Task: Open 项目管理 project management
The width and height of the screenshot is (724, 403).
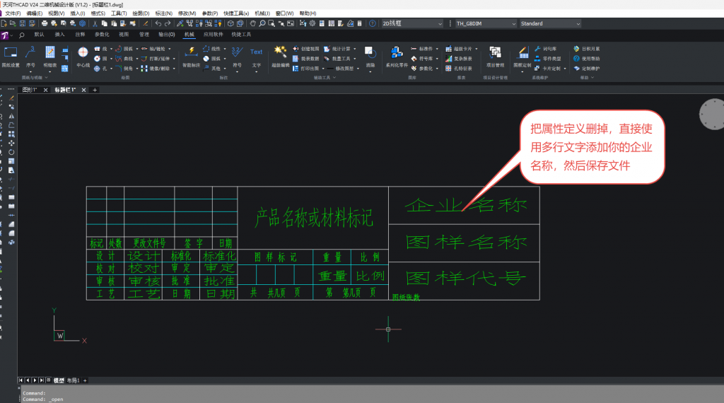Action: tap(495, 57)
